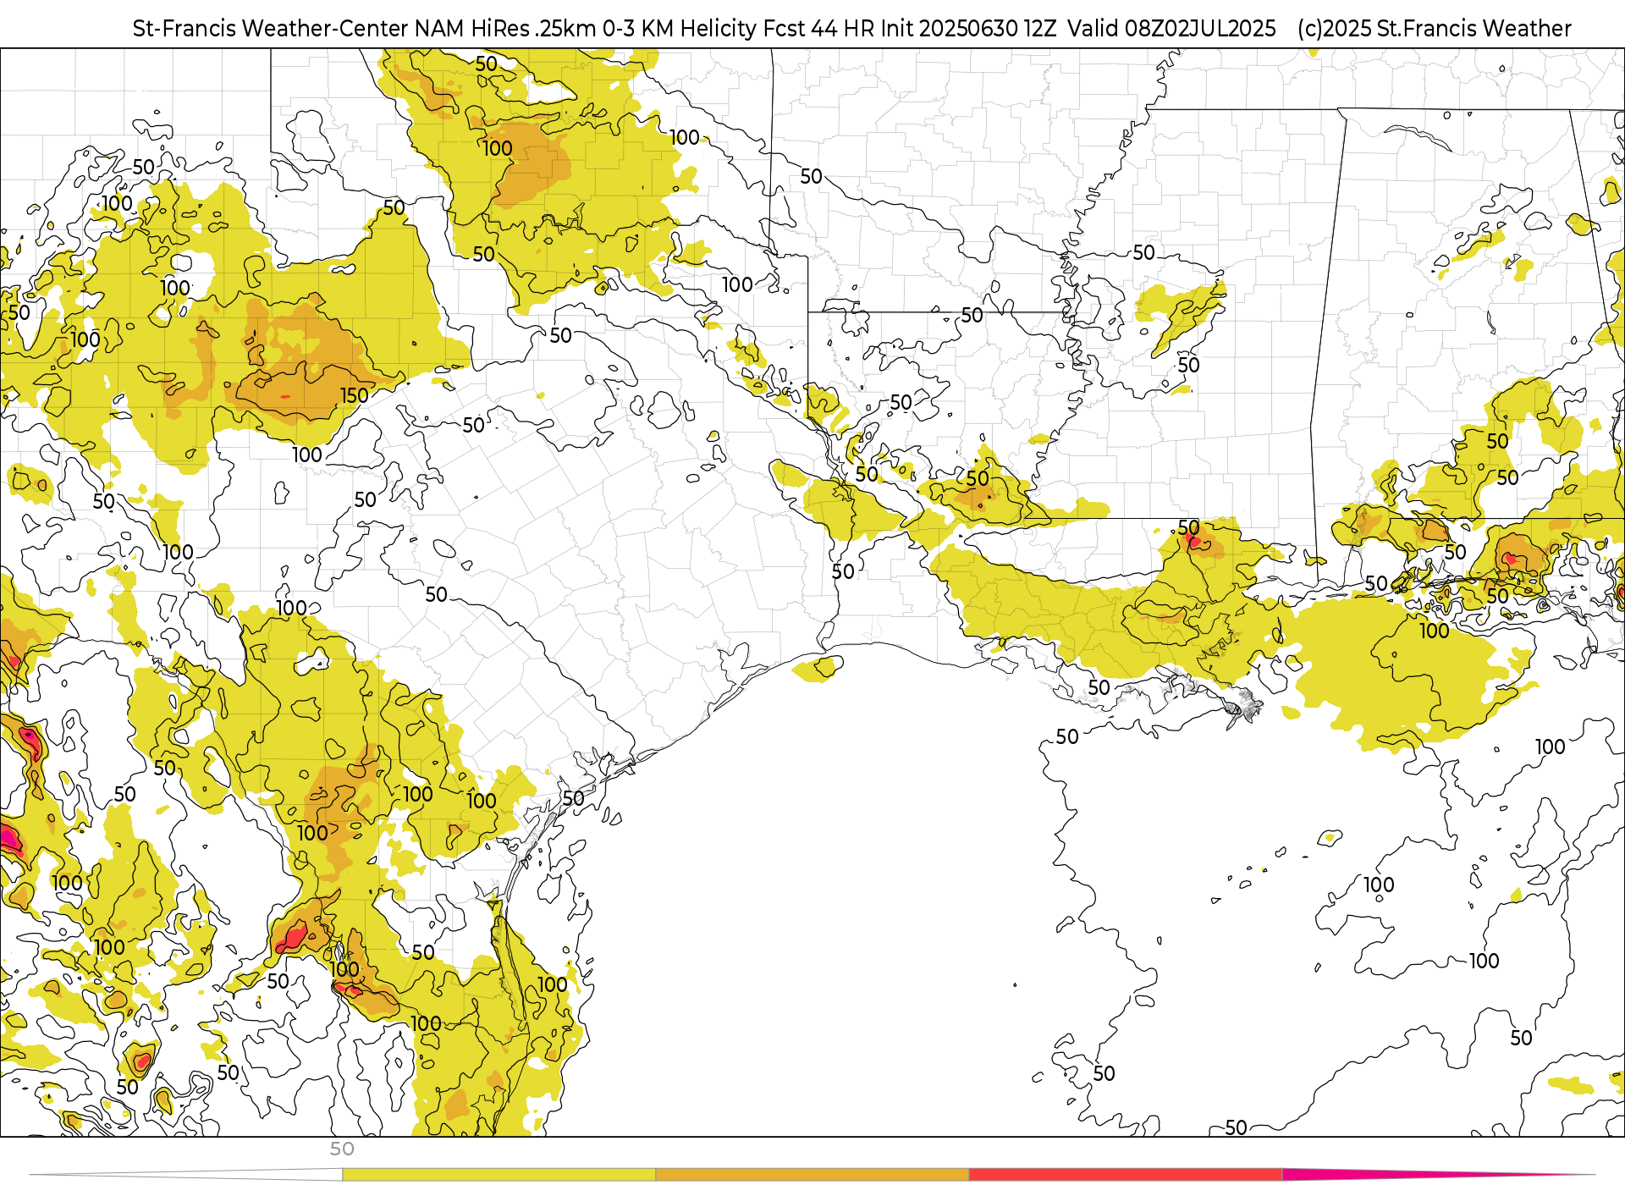Click 'Init 20250630 12Z' in the title

(x=967, y=29)
